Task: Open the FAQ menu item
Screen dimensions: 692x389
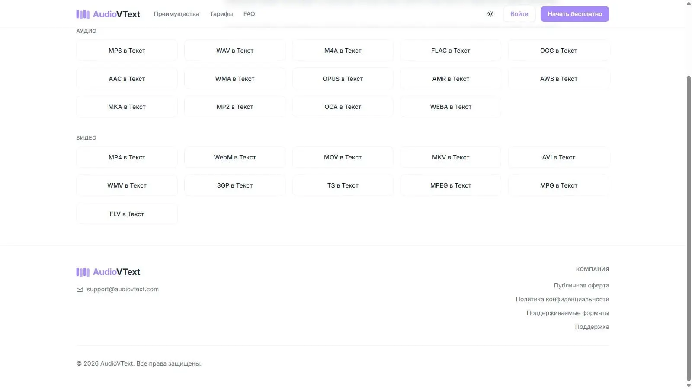Action: pyautogui.click(x=249, y=14)
